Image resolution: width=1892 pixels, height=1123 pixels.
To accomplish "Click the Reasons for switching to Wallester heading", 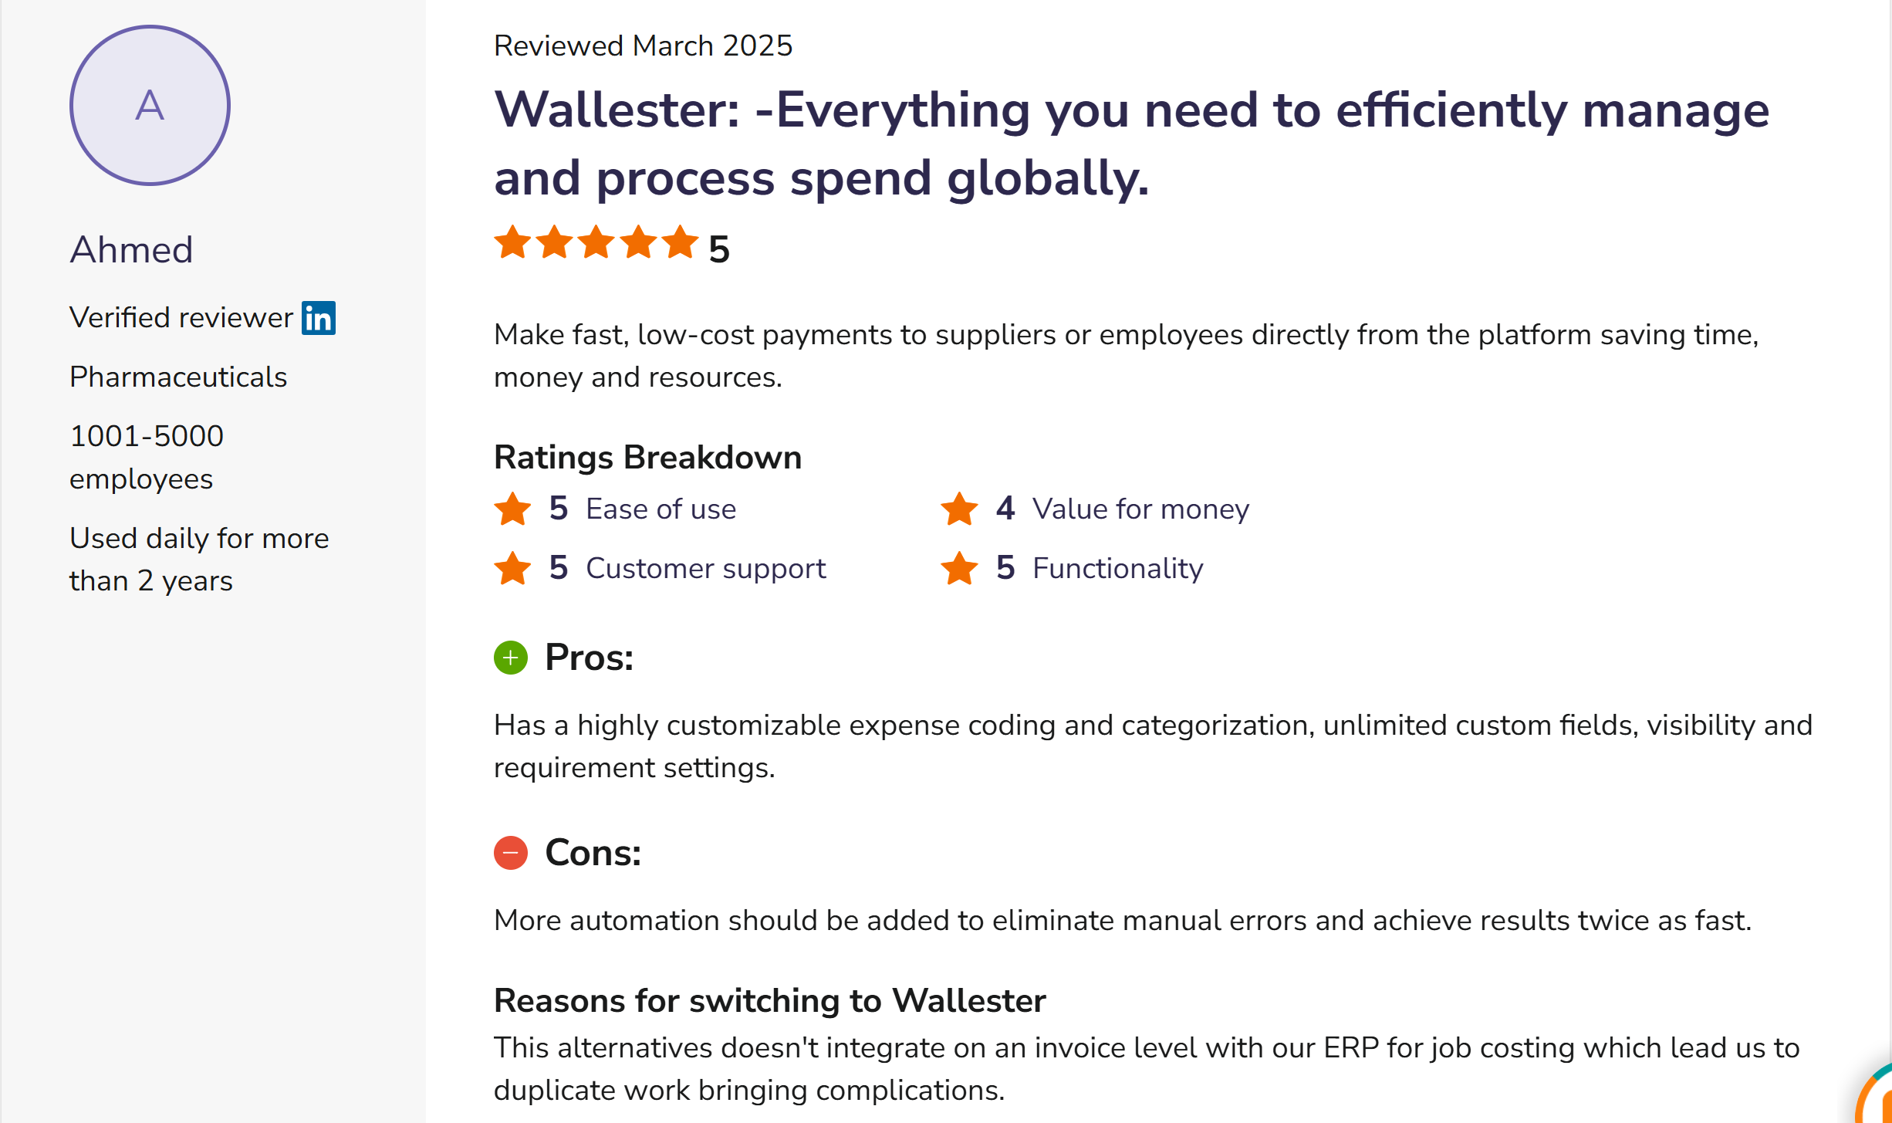I will pyautogui.click(x=769, y=1001).
